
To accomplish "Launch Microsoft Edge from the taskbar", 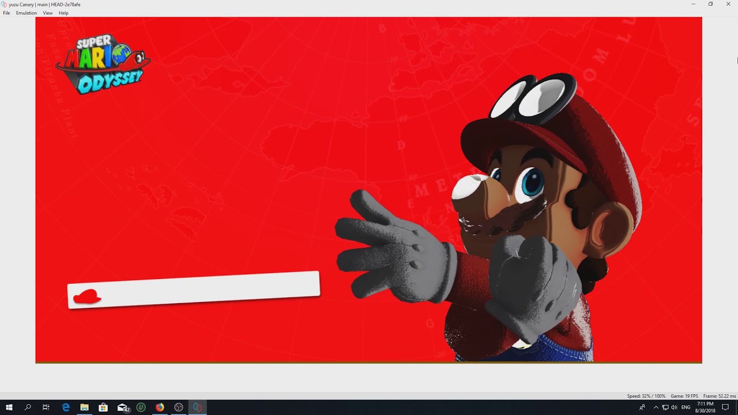I will 66,408.
